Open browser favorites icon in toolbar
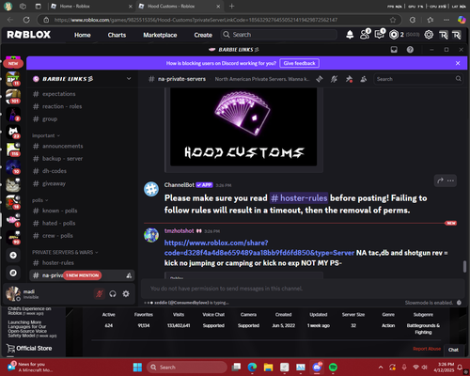 click(x=430, y=20)
